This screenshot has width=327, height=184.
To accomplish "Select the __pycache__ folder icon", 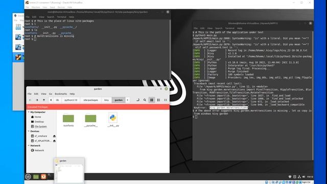I will coord(90,118).
